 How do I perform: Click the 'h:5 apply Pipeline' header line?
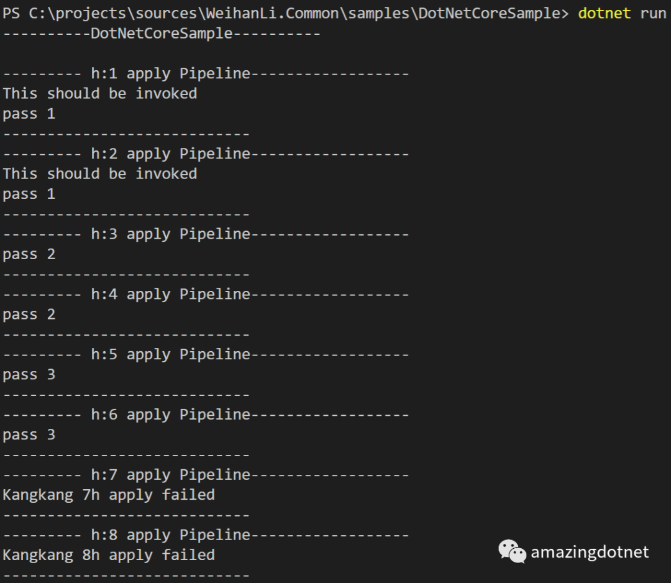[x=206, y=354]
